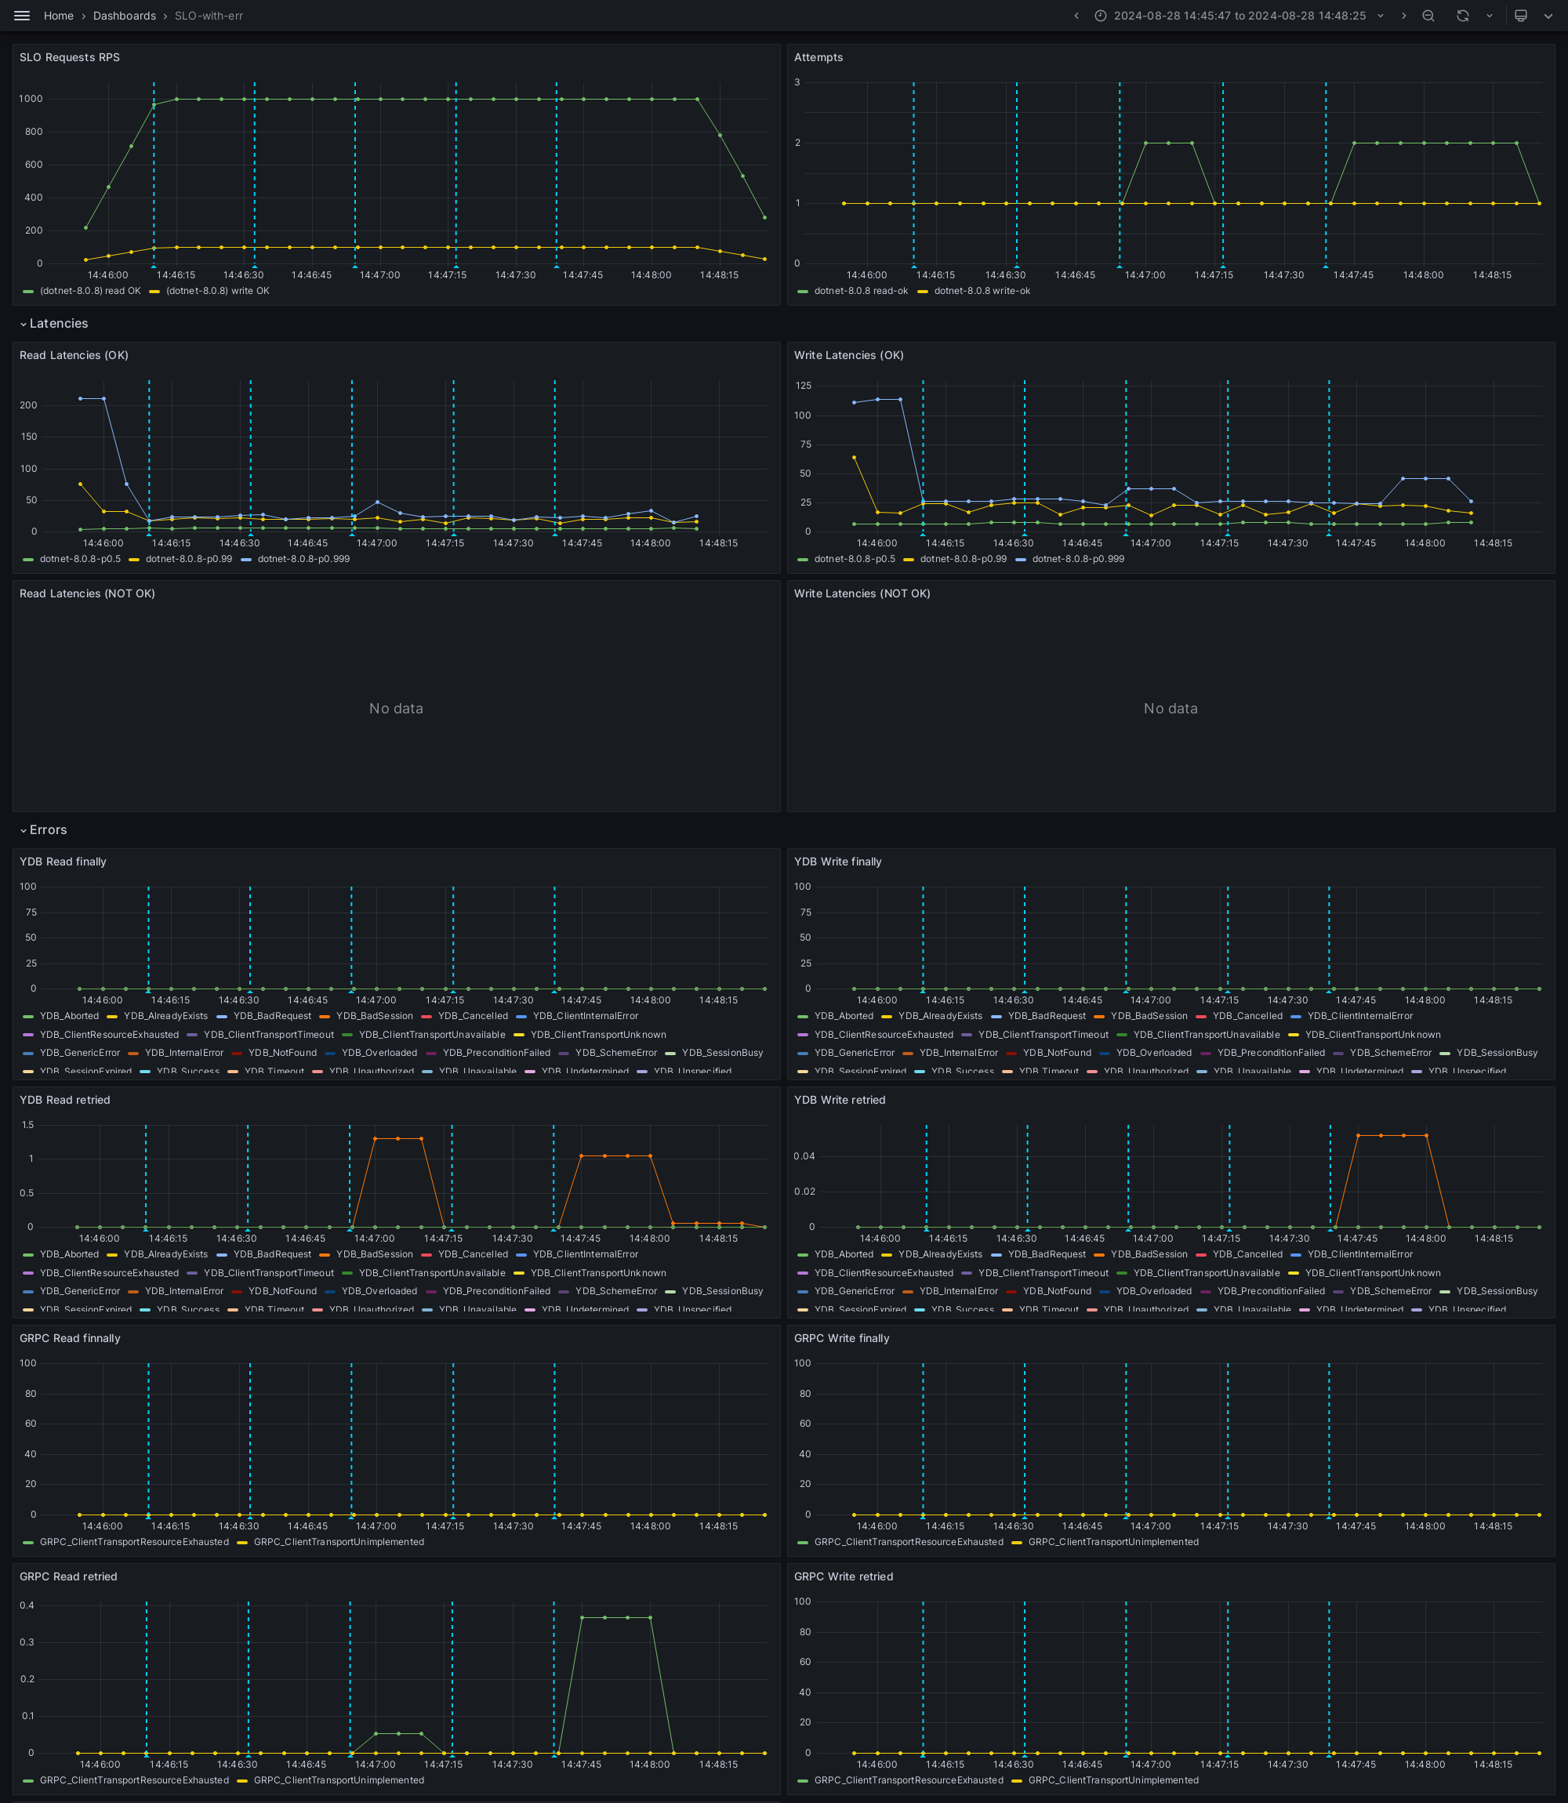1568x1803 pixels.
Task: Click the chevron right of the display icon
Action: click(x=1548, y=16)
